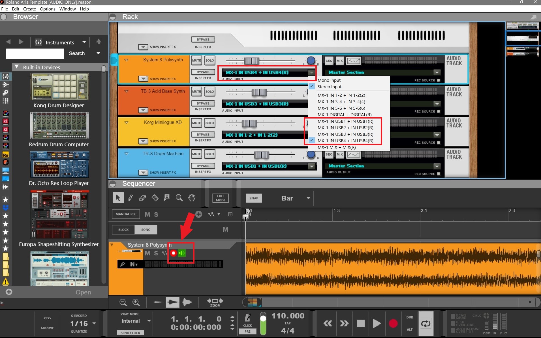The image size is (541, 338).
Task: Enable record on System 8 Polysynth track
Action: click(174, 253)
